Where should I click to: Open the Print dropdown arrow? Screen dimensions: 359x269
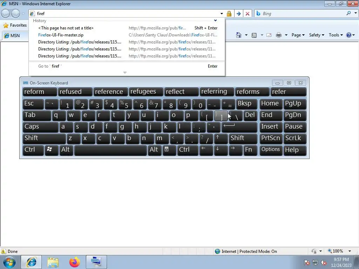(x=286, y=35)
